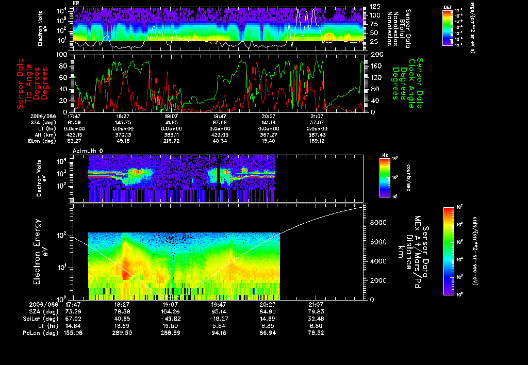Image resolution: width=528 pixels, height=365 pixels.
Task: Click altitude value "370.13"
Action: coord(123,135)
